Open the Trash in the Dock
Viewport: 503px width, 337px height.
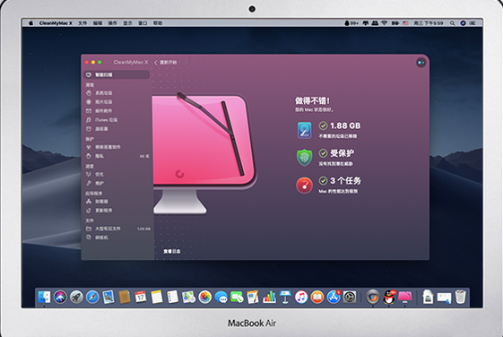(460, 297)
